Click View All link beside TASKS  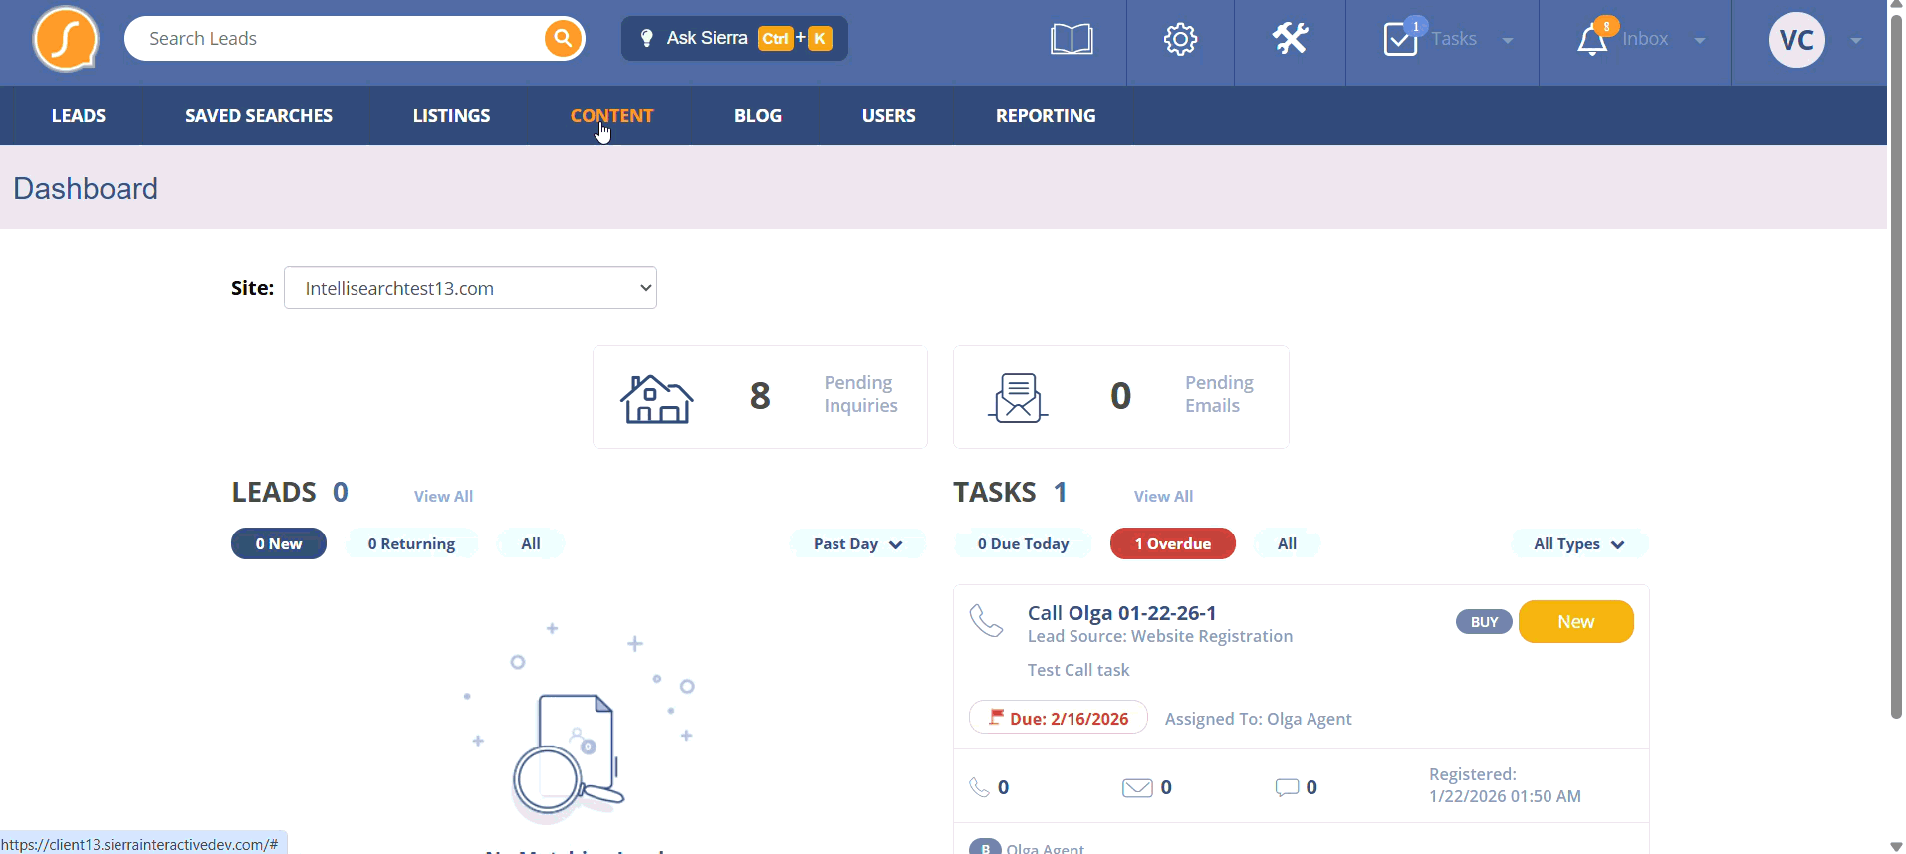pos(1163,496)
